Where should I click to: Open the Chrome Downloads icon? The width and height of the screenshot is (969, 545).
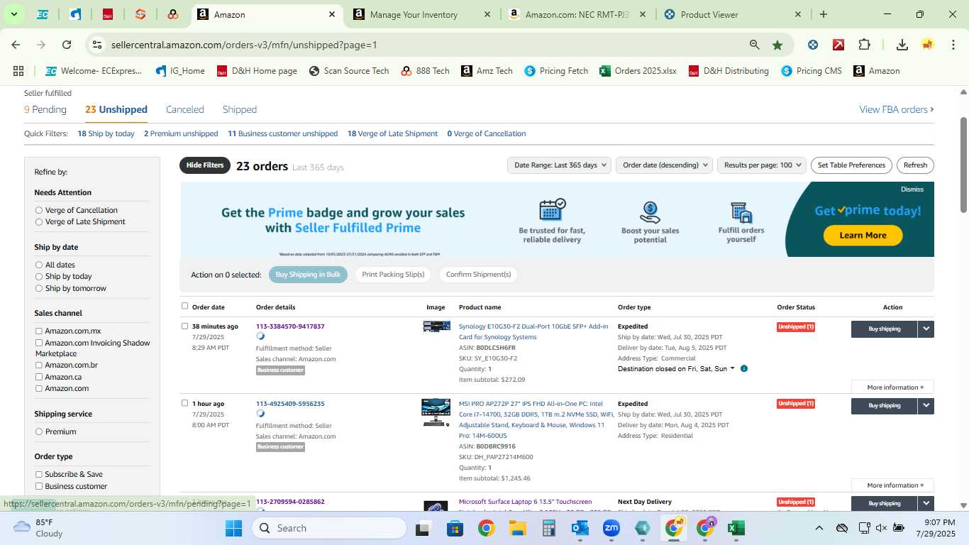[902, 45]
